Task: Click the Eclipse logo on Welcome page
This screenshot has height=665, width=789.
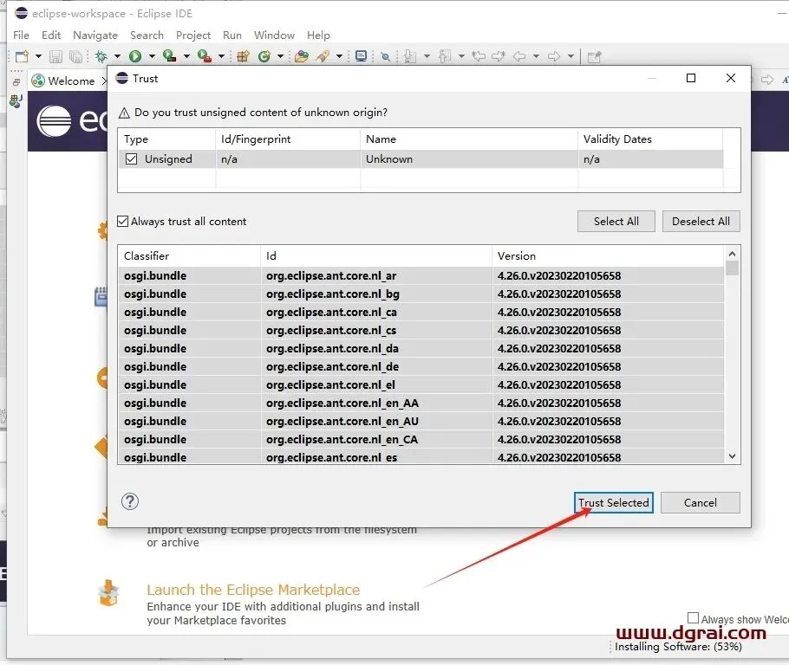Action: (54, 121)
